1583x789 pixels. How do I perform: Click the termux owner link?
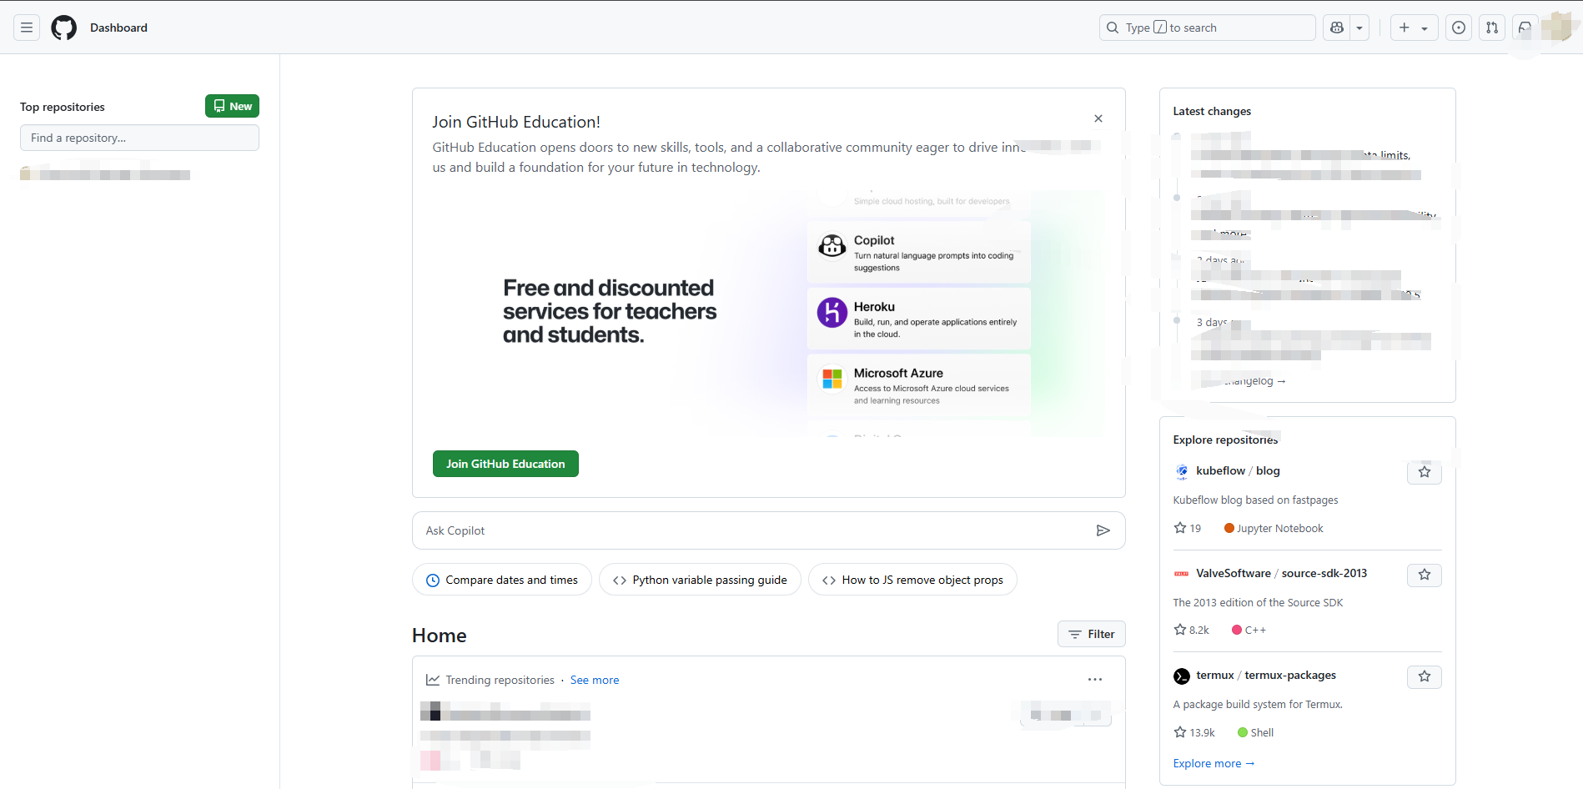(1215, 675)
